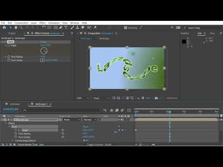Open the Third resolution dropdown
223x167 pixels.
101,98
